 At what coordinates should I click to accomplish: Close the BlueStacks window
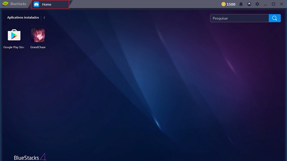(x=281, y=4)
